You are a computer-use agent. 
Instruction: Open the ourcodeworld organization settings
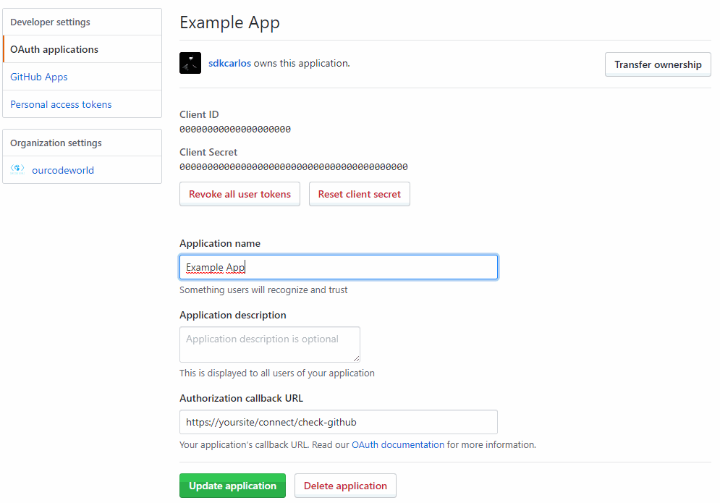[x=63, y=169]
